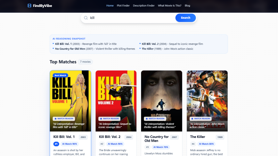Click the blue Search button
Screen dimensions: 278x156
186,18
